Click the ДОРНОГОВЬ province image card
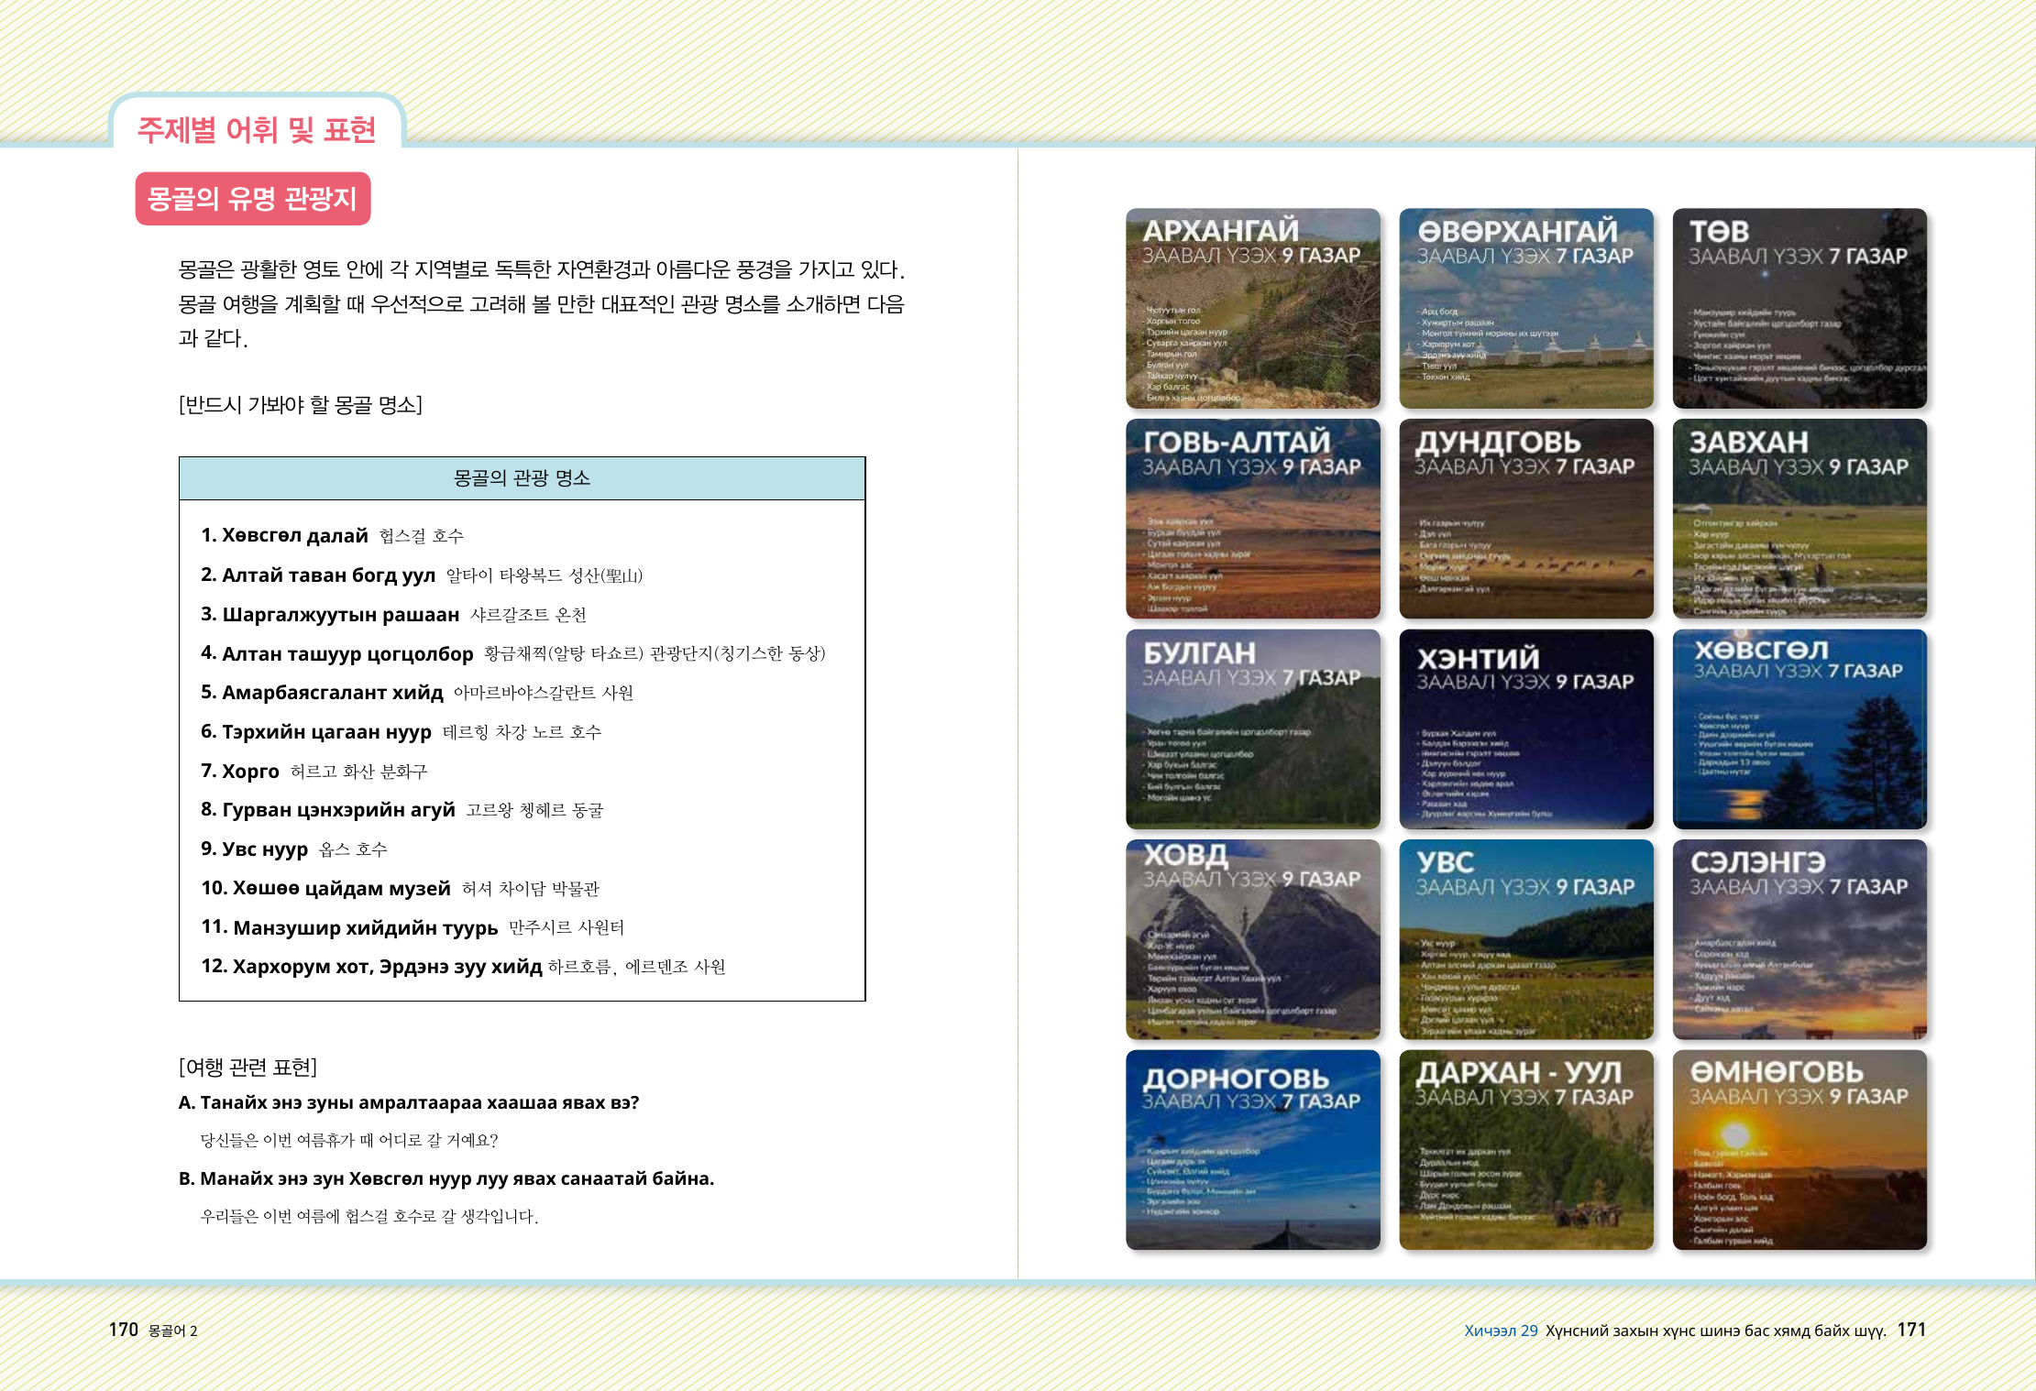Screen dimensions: 2036x1391 [x=1252, y=1149]
